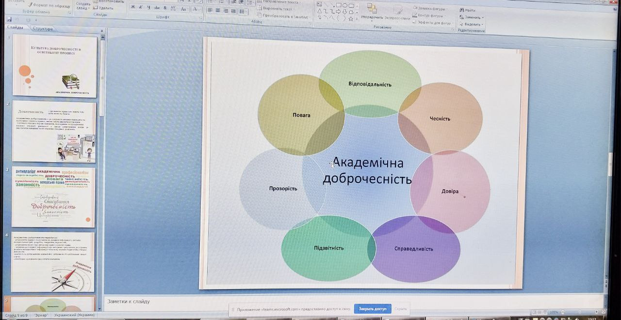This screenshot has width=621, height=320.
Task: Open Рисование dialog launcher
Action: click(x=453, y=29)
